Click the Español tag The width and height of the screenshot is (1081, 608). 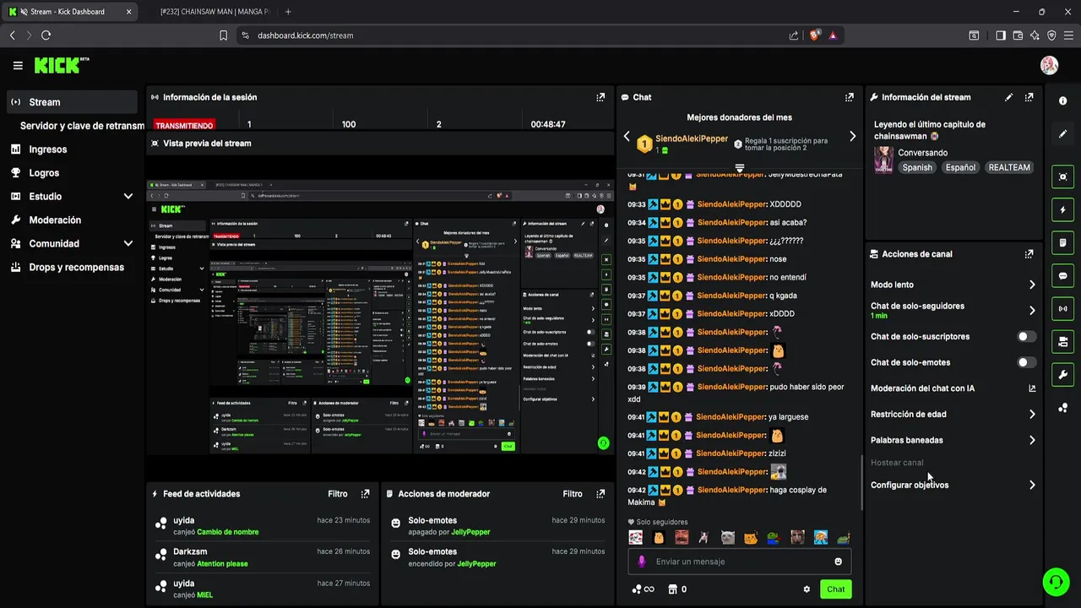(x=960, y=167)
